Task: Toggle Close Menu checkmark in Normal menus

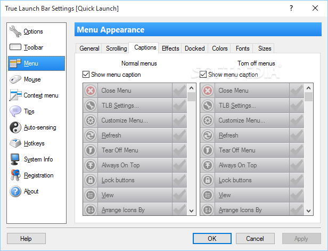Action: click(179, 91)
